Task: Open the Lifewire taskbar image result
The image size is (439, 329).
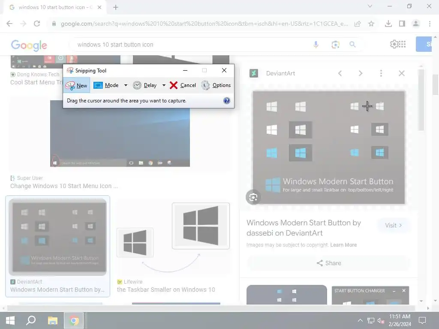Action: point(173,237)
